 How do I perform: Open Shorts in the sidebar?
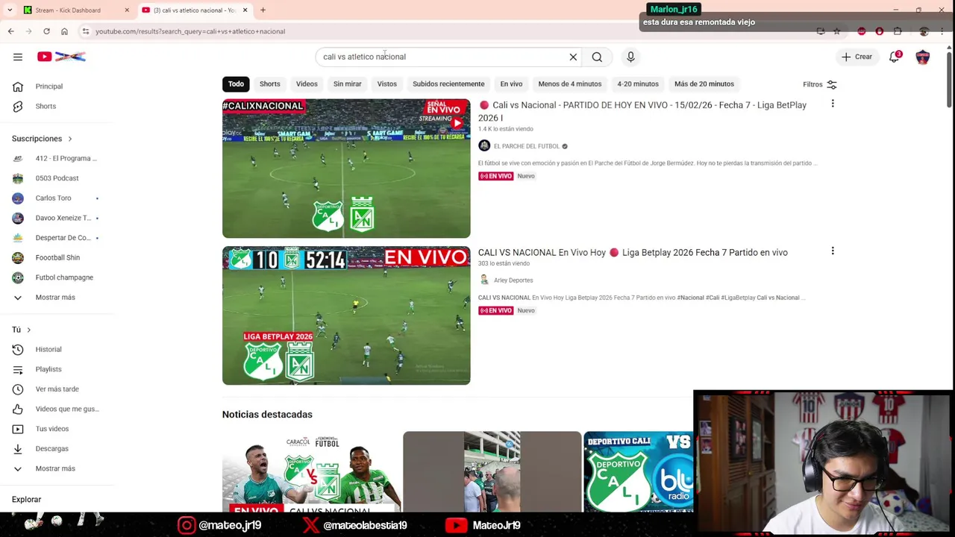coord(46,106)
